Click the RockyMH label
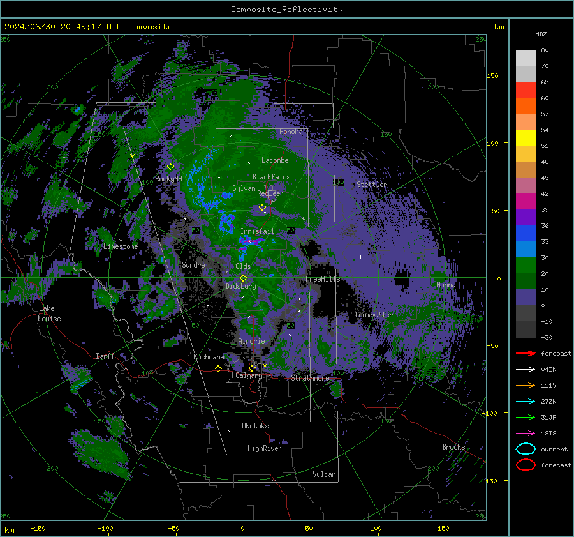 [168, 179]
